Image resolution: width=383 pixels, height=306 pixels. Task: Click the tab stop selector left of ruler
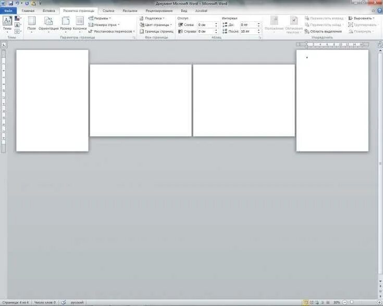(x=4, y=45)
